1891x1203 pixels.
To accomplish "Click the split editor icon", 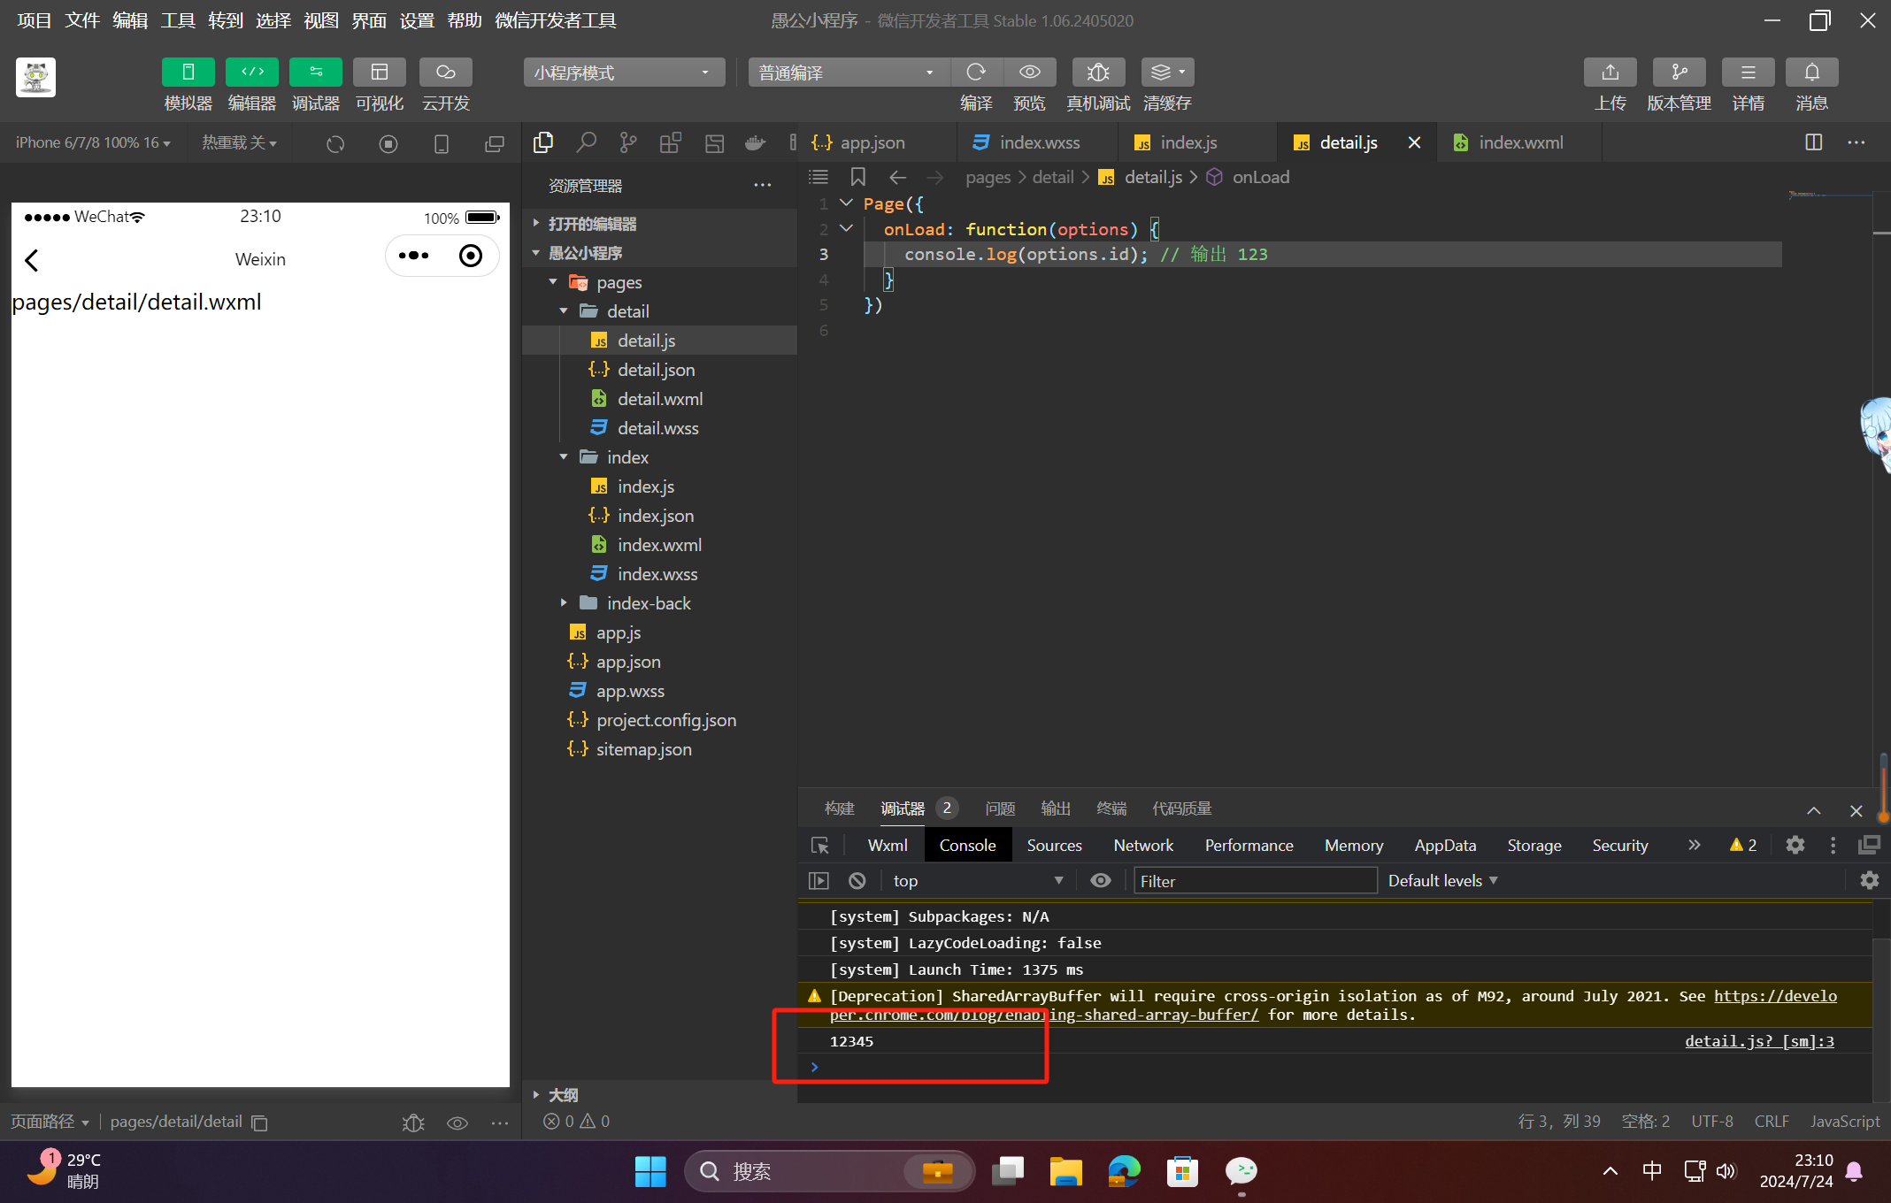I will (x=1813, y=142).
